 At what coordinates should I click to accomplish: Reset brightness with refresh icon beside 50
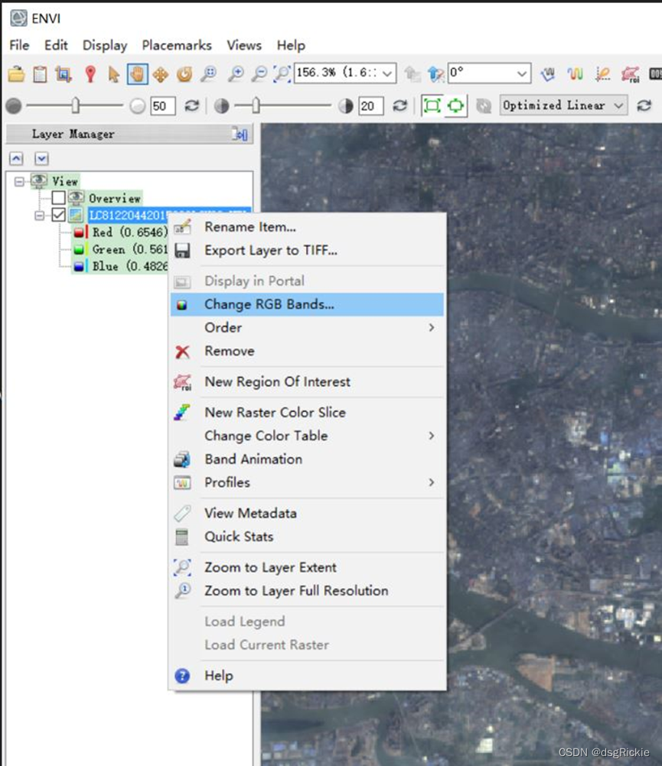tap(191, 105)
